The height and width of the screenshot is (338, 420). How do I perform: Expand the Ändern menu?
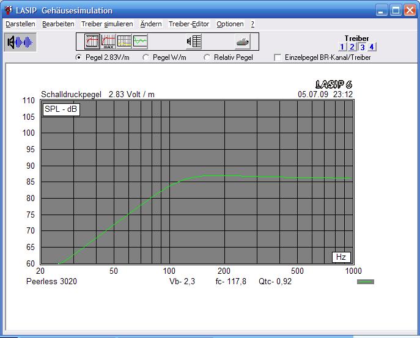(151, 24)
